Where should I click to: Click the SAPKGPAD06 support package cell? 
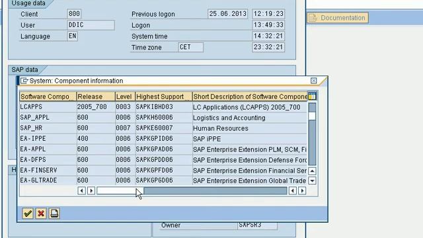(x=164, y=149)
